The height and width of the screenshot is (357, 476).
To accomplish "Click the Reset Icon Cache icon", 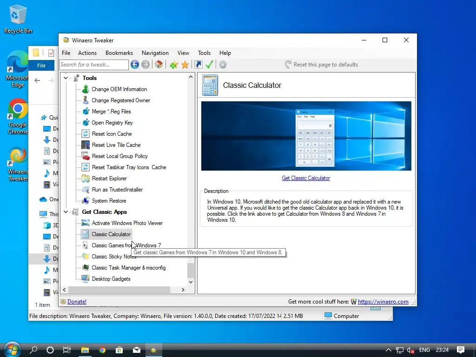I will (86, 133).
